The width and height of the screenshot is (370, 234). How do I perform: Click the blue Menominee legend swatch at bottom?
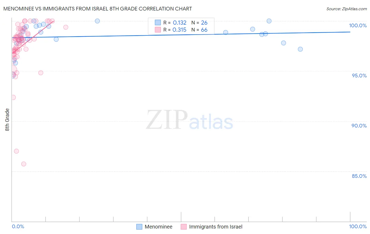pos(139,227)
